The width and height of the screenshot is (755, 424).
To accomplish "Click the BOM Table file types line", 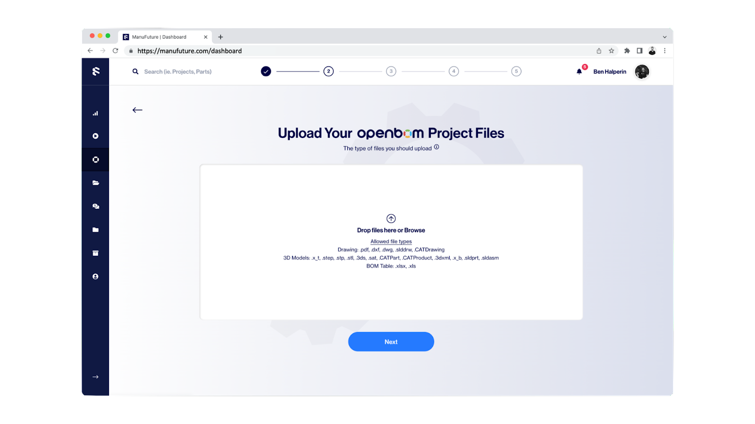I will tap(391, 266).
